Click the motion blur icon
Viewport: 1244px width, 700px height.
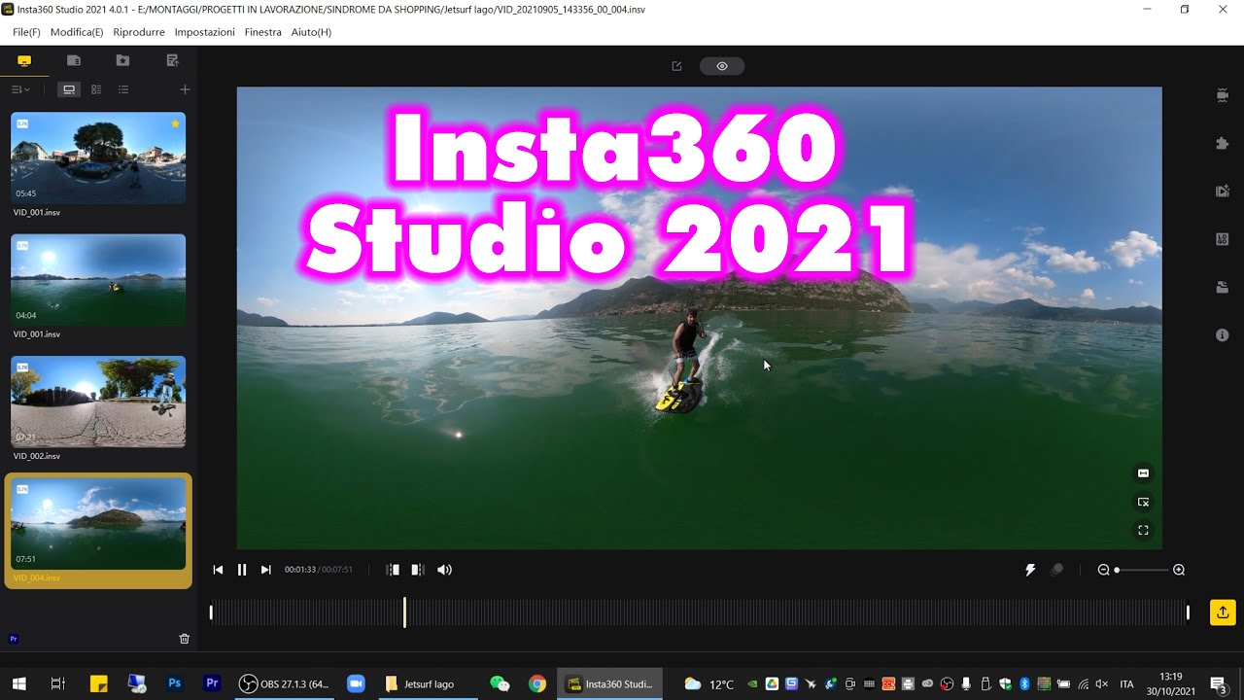pyautogui.click(x=1056, y=570)
